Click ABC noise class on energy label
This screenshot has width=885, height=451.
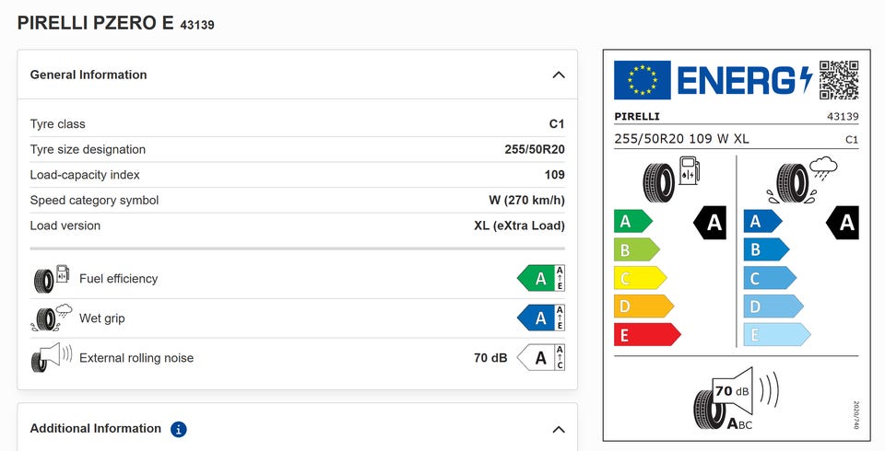click(739, 423)
